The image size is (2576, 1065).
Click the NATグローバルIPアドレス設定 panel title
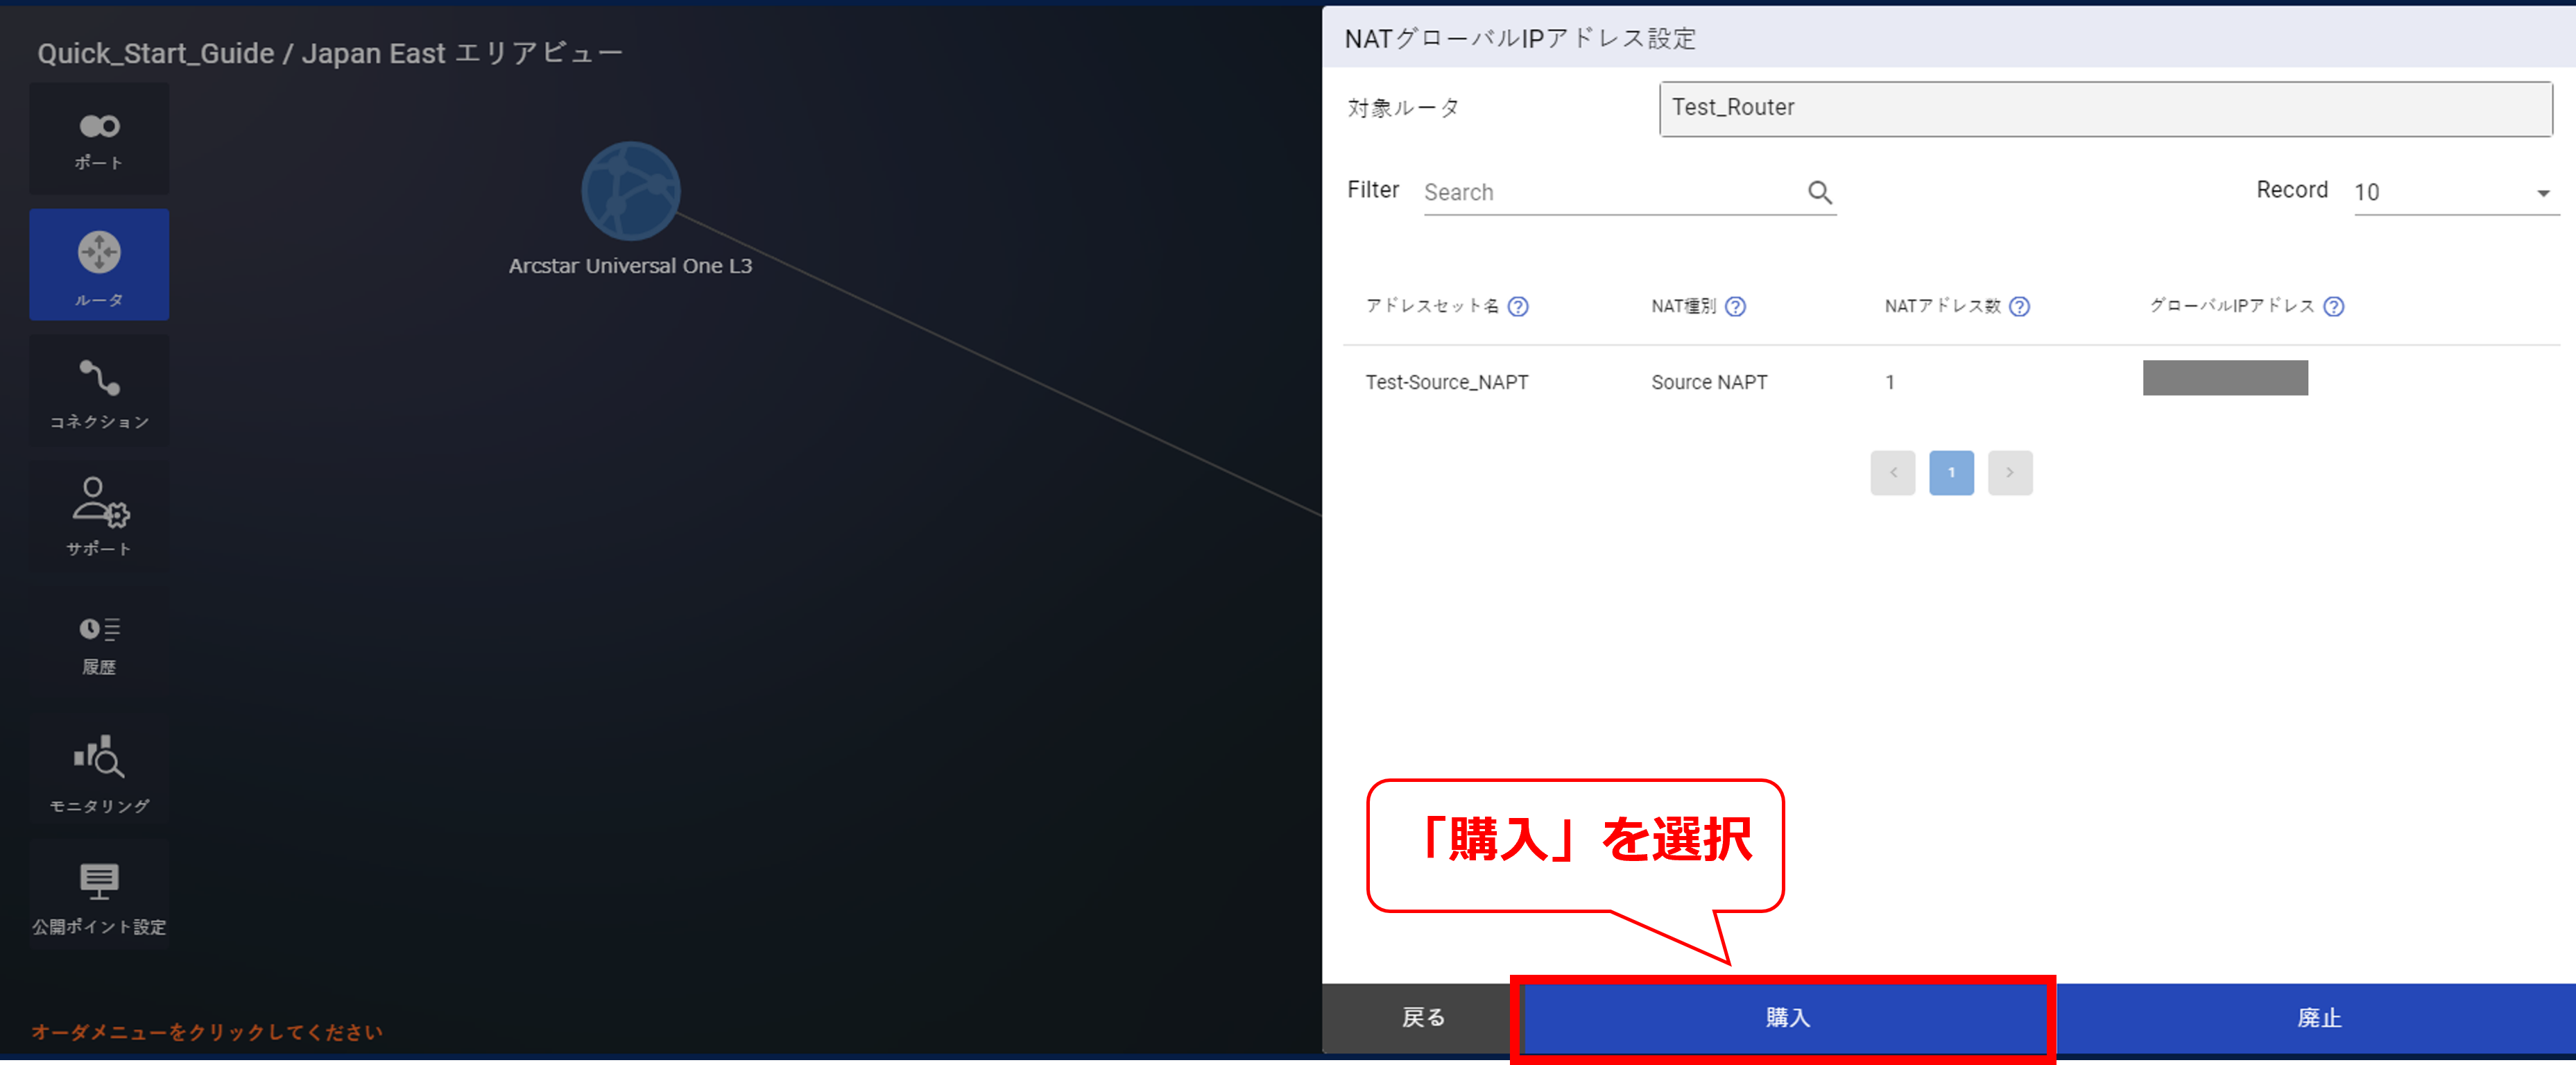pyautogui.click(x=1520, y=39)
